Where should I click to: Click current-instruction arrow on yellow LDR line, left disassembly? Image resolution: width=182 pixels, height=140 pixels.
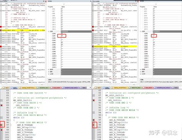(1, 30)
